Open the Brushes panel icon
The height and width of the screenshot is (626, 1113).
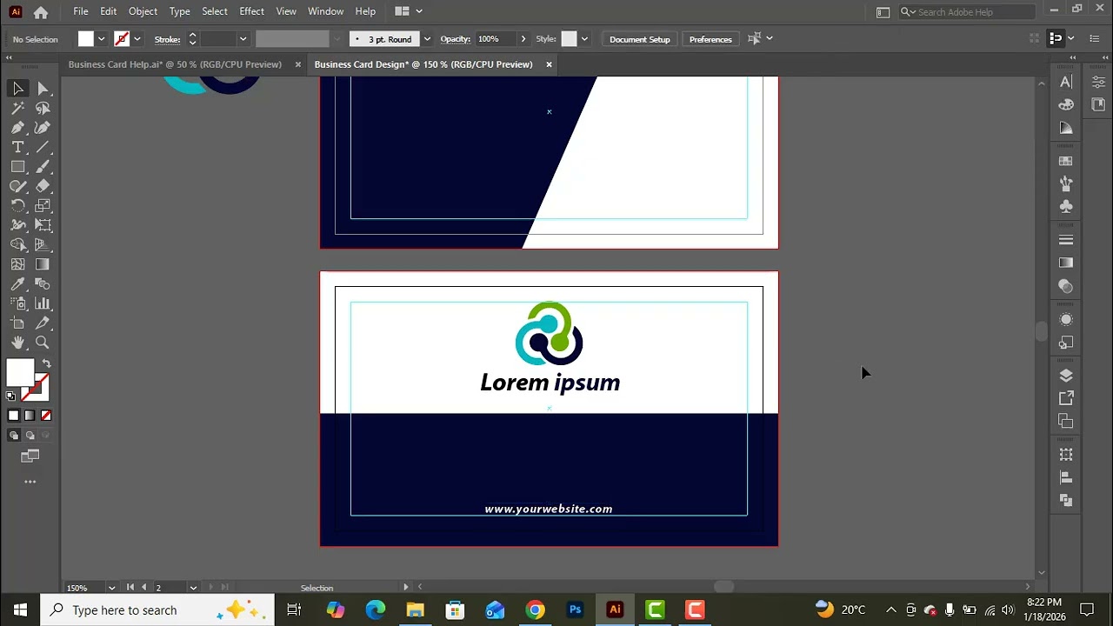click(1066, 184)
